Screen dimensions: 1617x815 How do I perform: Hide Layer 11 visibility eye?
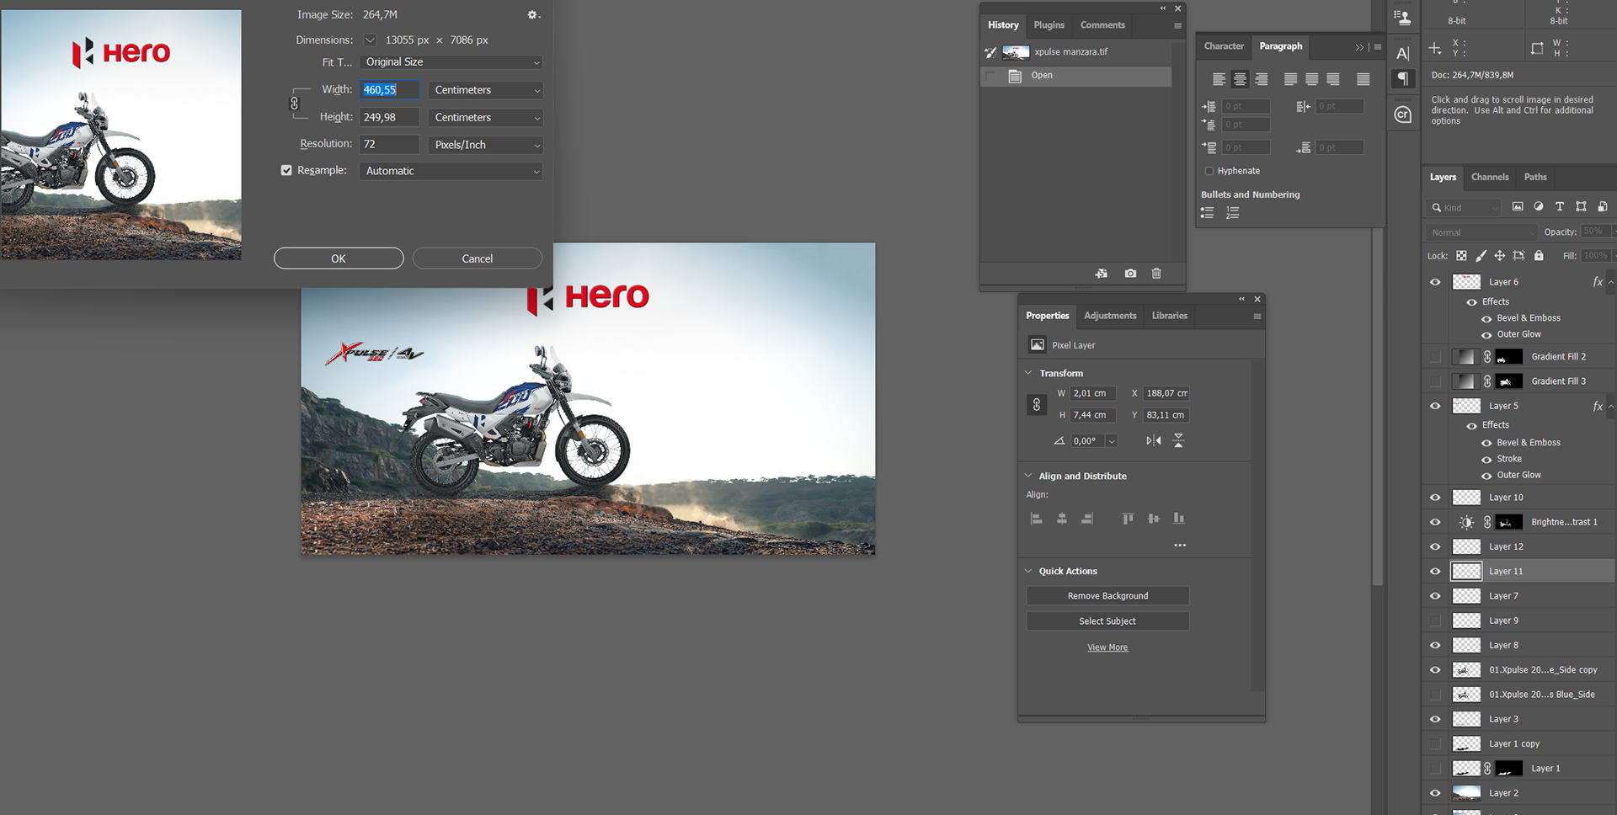click(1435, 571)
